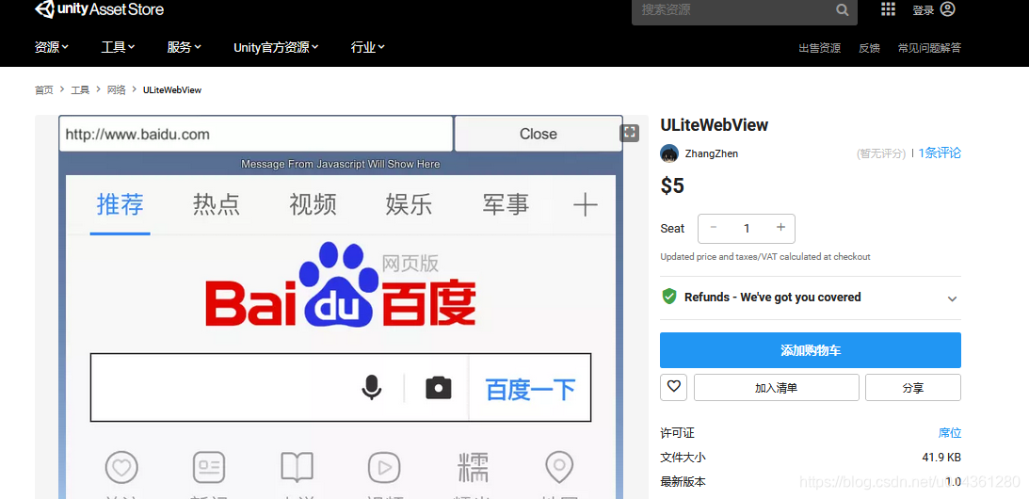Click the search magnifier icon
Screen dimensions: 1029x499
coord(842,9)
